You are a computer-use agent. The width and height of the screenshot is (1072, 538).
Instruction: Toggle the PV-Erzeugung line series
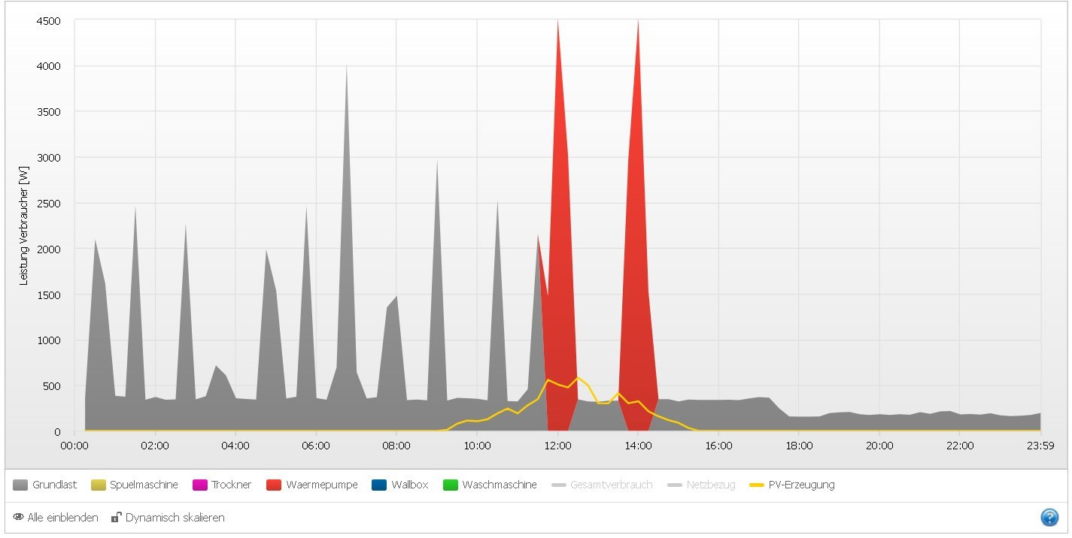pyautogui.click(x=792, y=485)
